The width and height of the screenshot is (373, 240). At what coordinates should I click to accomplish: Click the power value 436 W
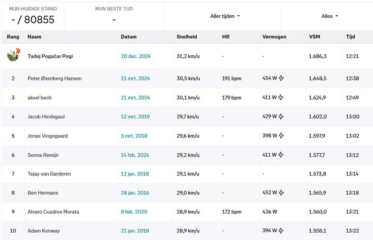coord(270,212)
